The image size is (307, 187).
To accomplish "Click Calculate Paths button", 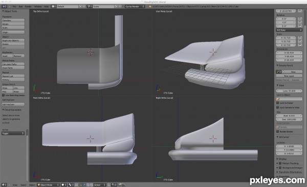I will 13,64.
